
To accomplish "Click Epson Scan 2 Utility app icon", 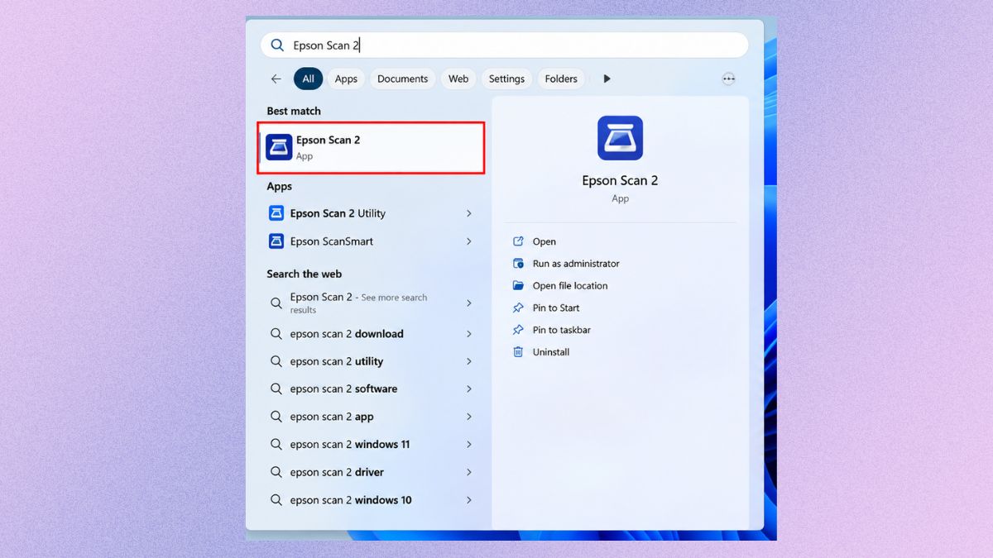I will click(276, 213).
